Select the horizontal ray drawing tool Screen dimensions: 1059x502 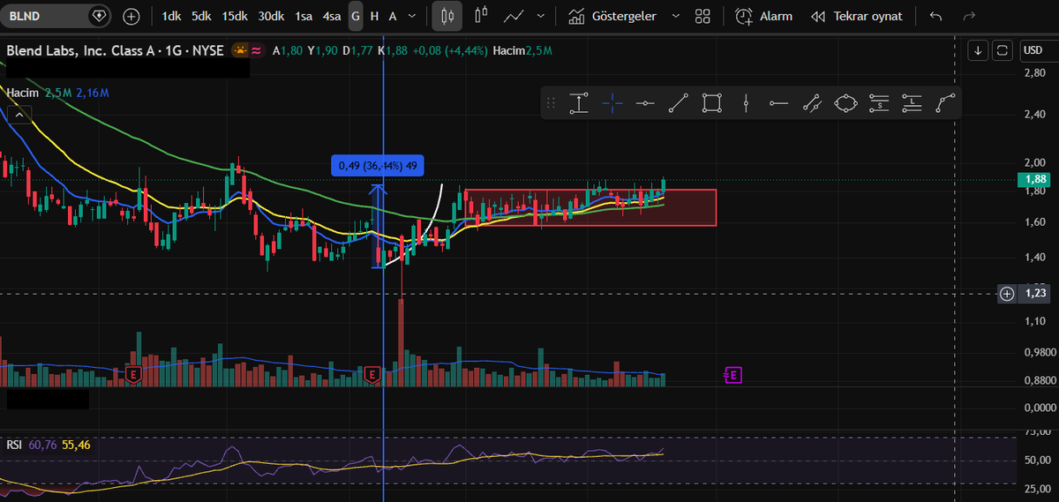[778, 103]
